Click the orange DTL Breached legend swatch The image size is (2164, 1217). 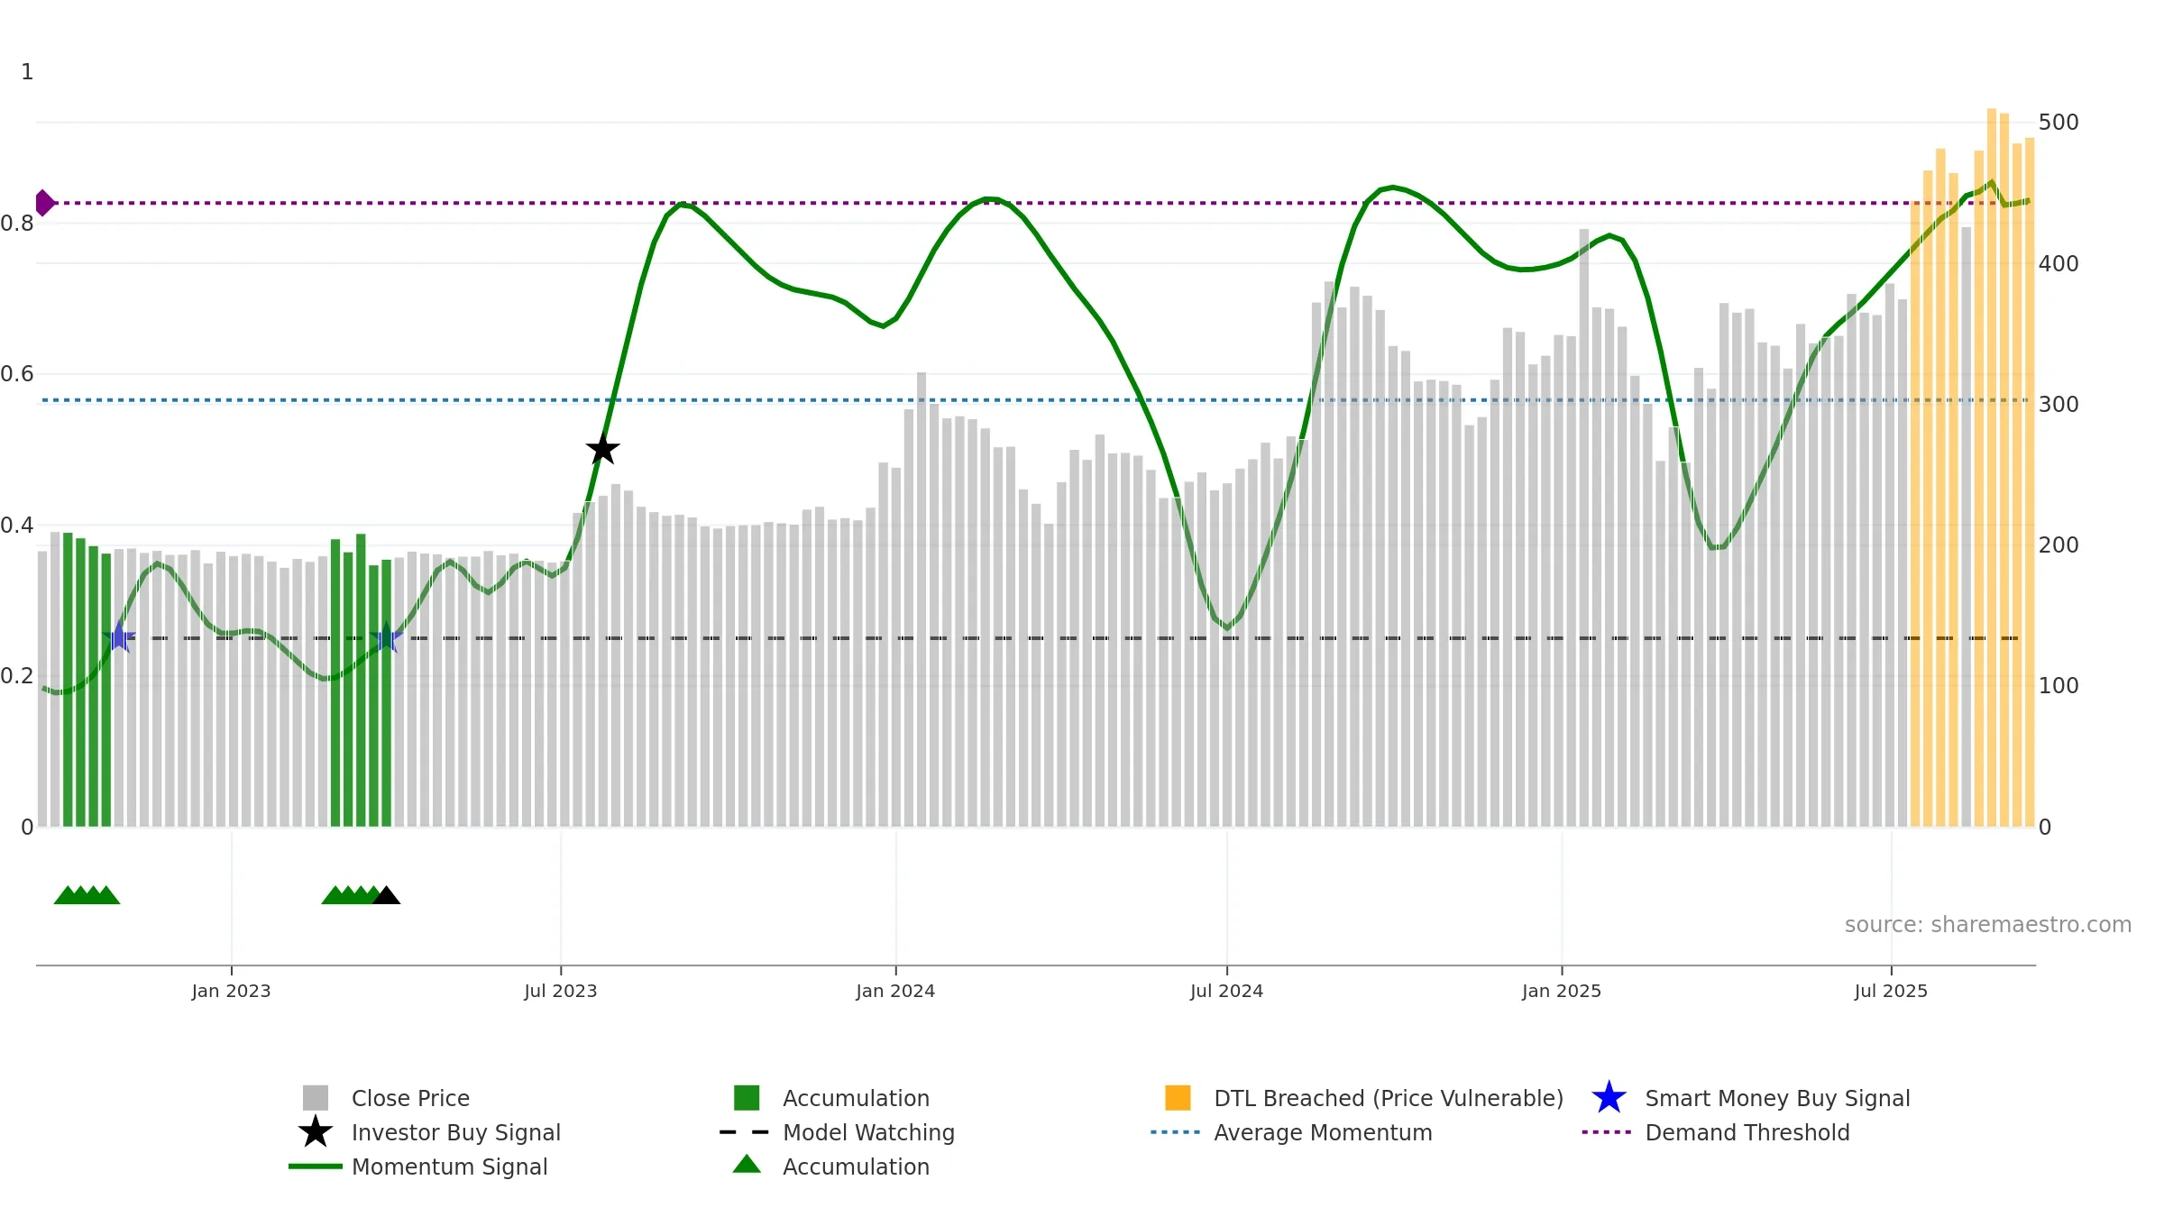coord(1178,1098)
